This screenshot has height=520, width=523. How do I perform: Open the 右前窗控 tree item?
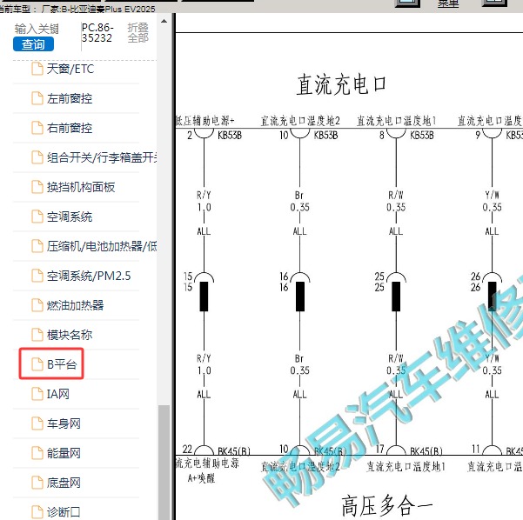(70, 128)
